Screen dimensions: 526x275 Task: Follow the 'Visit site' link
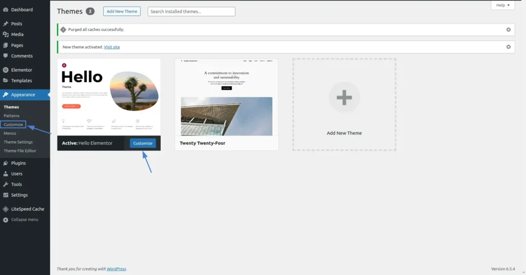[x=111, y=47]
